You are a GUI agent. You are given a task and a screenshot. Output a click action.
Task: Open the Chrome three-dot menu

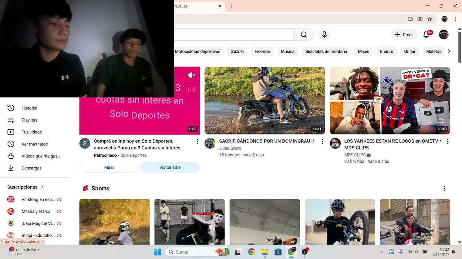tap(456, 19)
